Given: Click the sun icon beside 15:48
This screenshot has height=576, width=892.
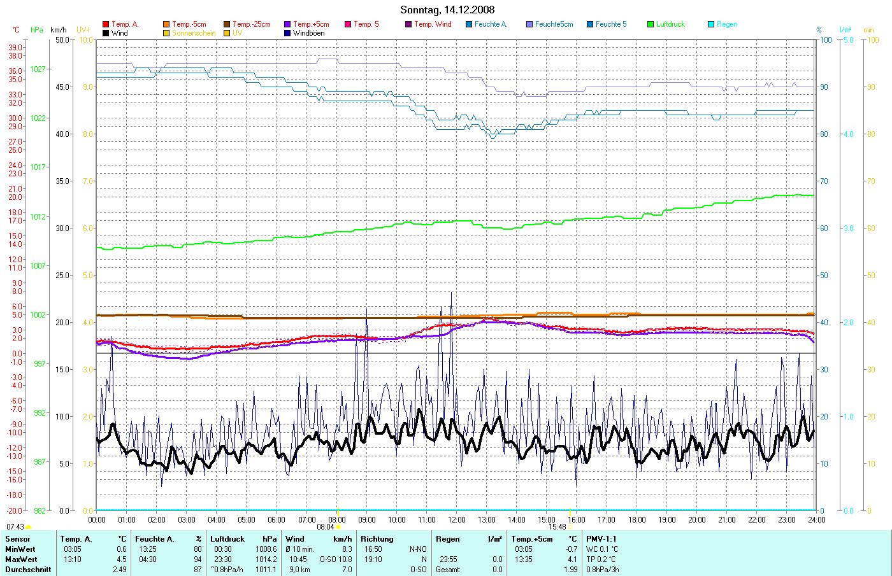Looking at the screenshot, I should coord(570,527).
